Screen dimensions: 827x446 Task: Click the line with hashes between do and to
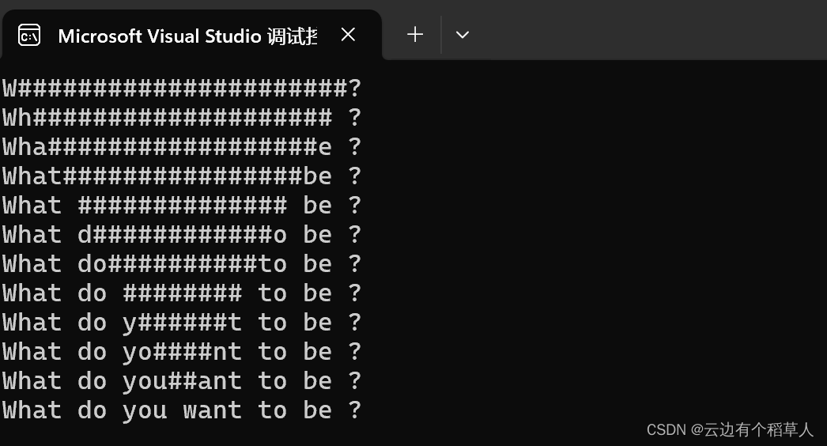click(x=182, y=293)
